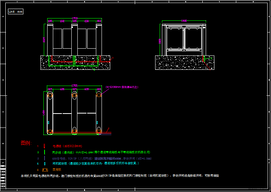Click the cyan driver board legend symbol

pos(45,164)
